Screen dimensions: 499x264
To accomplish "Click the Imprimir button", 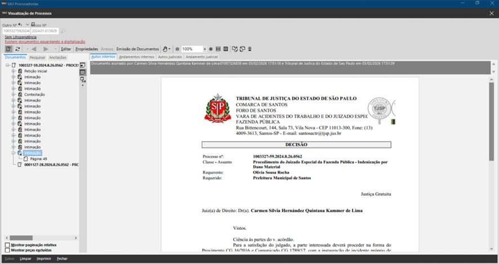I will click(x=43, y=259).
